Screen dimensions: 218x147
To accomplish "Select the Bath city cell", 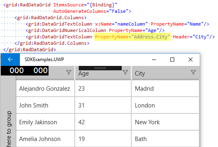I will tap(165, 139).
